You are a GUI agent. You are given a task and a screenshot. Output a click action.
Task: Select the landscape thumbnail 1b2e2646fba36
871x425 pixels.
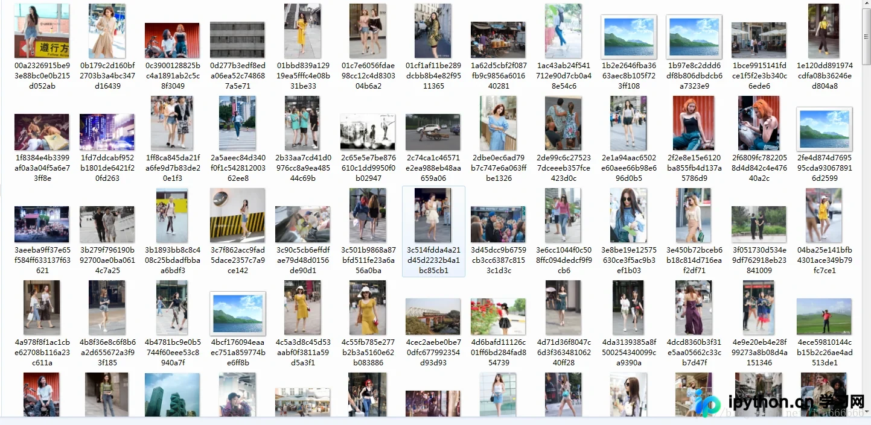628,37
